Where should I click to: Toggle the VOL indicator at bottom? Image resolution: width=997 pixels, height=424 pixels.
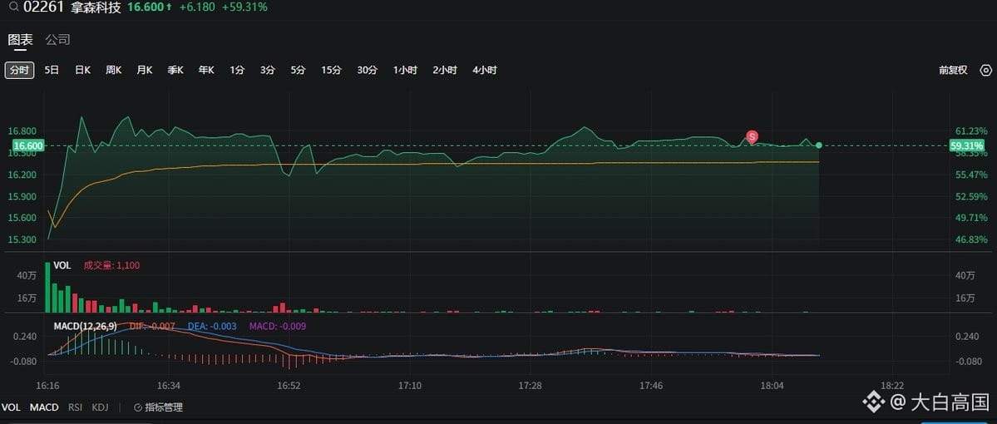tap(11, 407)
